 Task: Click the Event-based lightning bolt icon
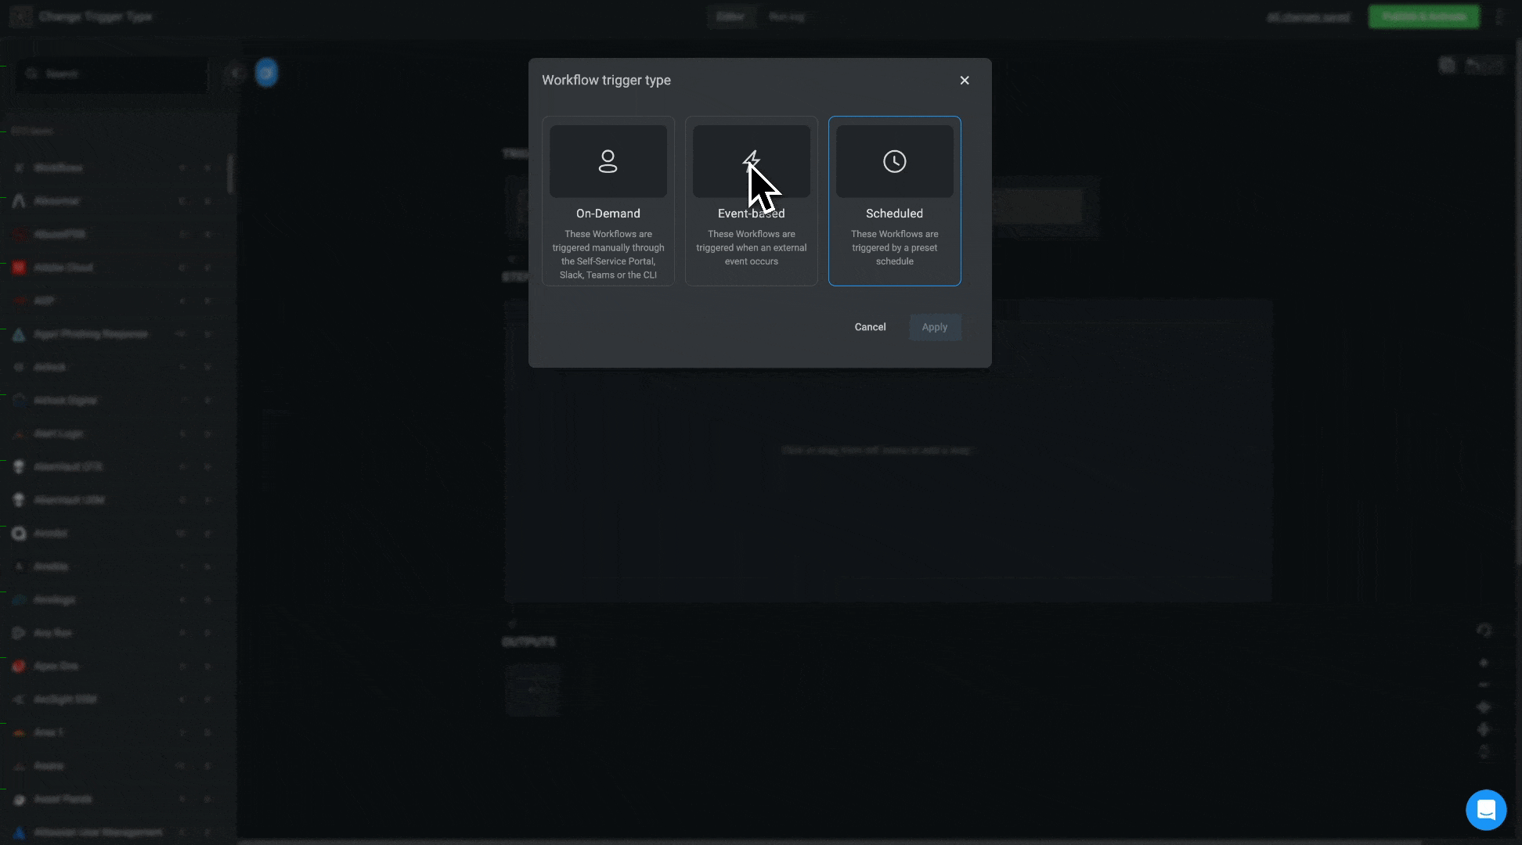(x=751, y=161)
